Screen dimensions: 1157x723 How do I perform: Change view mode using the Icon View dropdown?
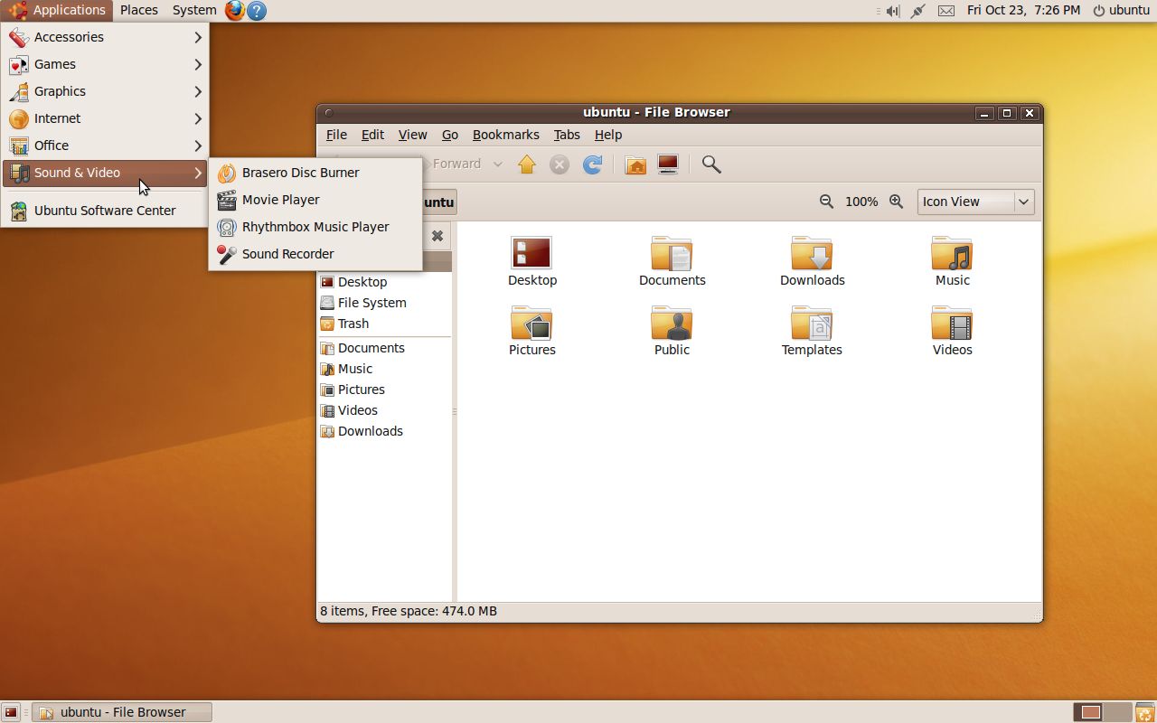(x=974, y=202)
